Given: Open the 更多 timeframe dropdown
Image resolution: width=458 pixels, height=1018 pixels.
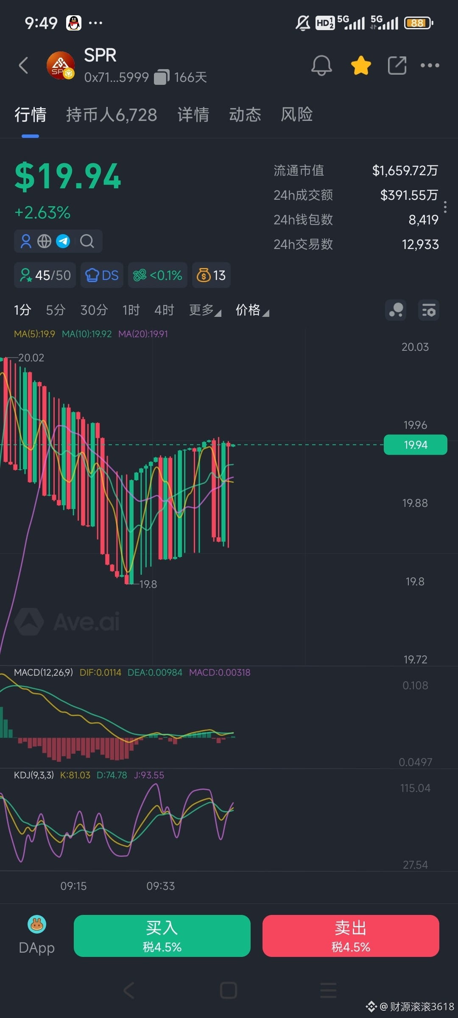Looking at the screenshot, I should click(x=205, y=310).
